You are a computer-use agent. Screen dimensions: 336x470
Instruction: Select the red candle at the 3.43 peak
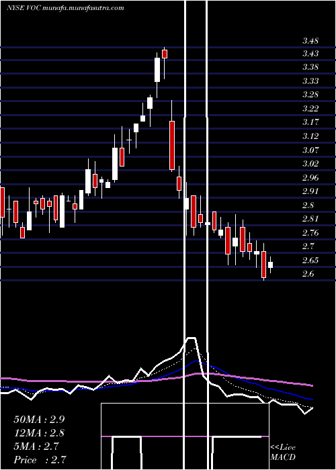pos(165,54)
